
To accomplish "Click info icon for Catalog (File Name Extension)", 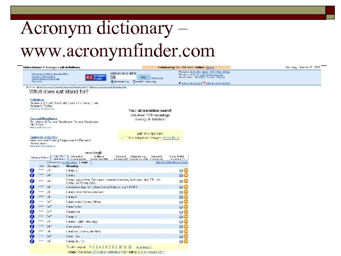I will (32, 192).
